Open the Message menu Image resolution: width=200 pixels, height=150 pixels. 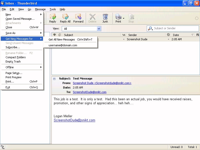coord(40,9)
